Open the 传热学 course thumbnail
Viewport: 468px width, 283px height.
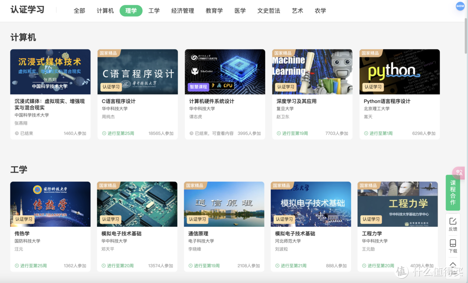[50, 204]
